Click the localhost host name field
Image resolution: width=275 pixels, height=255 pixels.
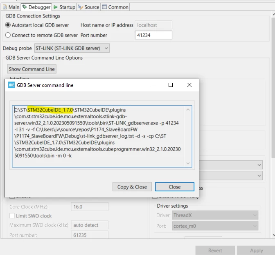click(x=153, y=25)
